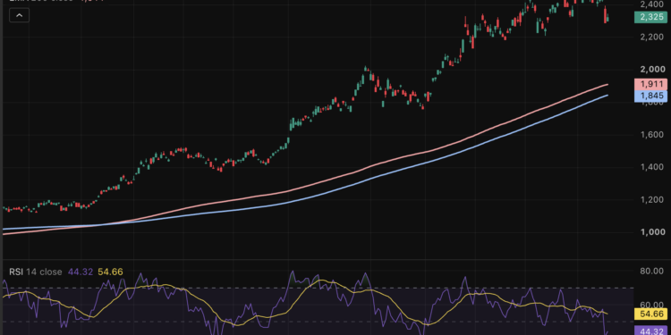Click the 60.00 RSI axis label

pyautogui.click(x=652, y=305)
